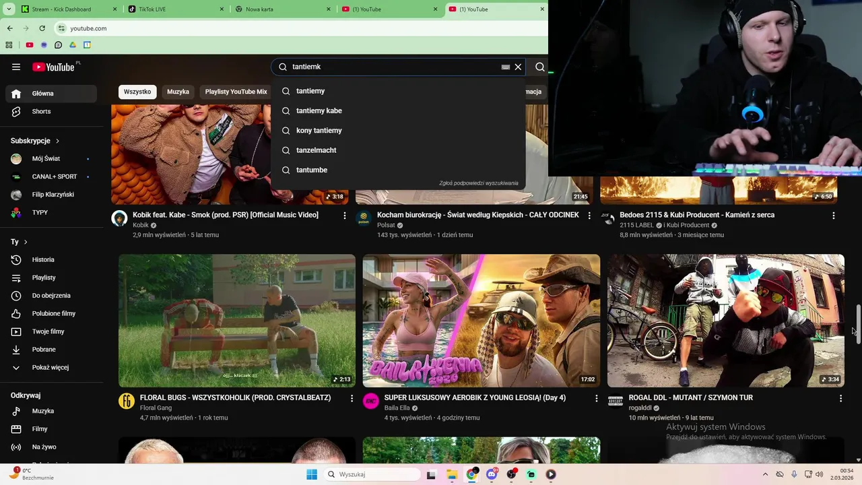Viewport: 862px width, 485px height.
Task: Open Filmy under Odkrywaj
Action: click(51, 429)
